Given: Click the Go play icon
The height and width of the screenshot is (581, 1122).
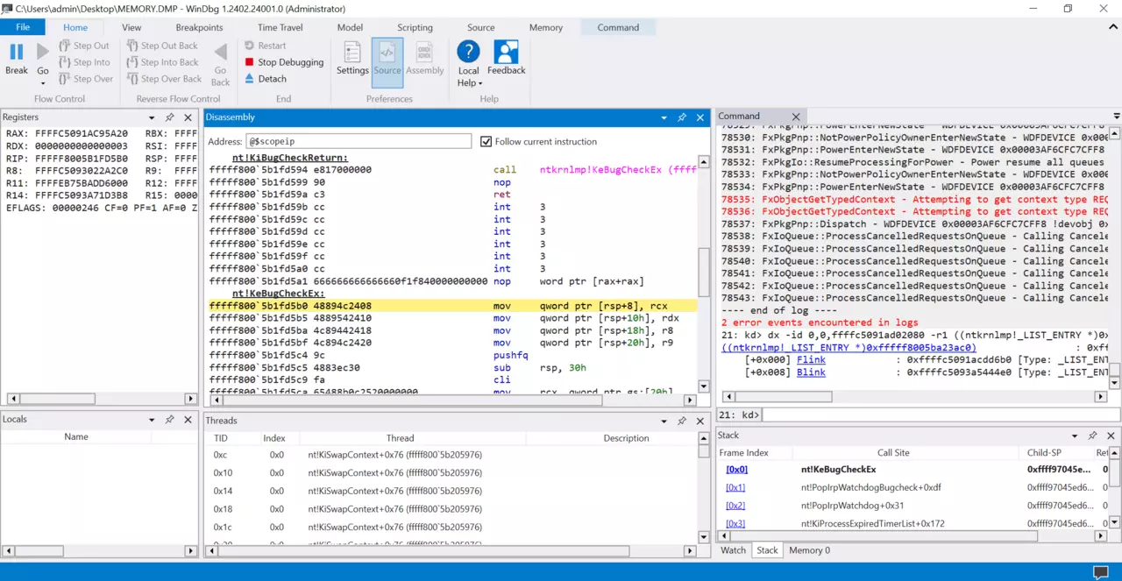Looking at the screenshot, I should (43, 53).
